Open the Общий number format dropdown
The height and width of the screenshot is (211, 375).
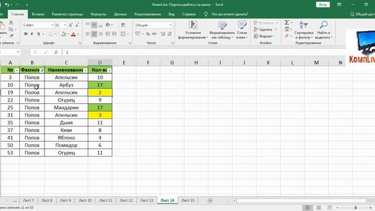[171, 25]
